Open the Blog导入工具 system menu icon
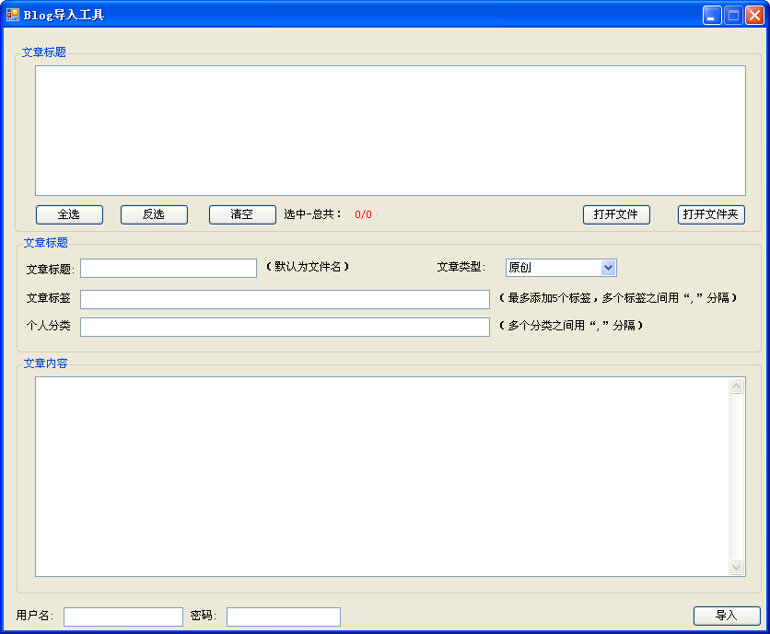Viewport: 770px width, 634px height. coord(13,14)
